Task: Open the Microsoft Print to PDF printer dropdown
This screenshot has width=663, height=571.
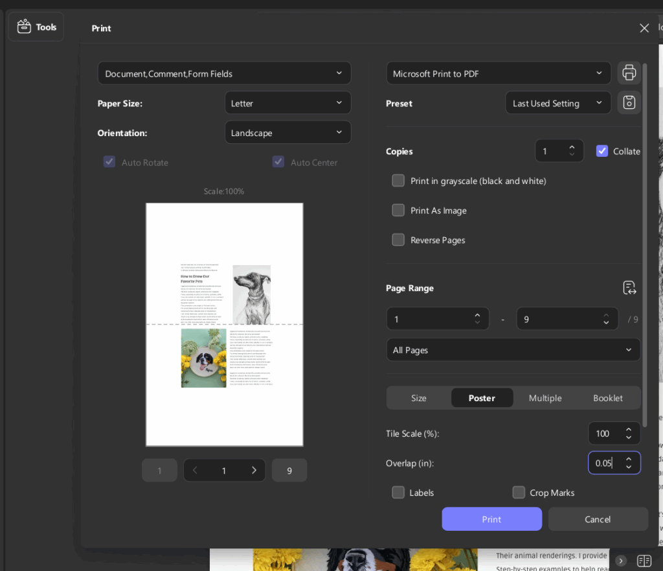Action: [x=498, y=73]
